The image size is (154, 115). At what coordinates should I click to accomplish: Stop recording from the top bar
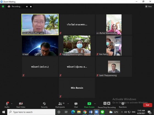(x=31, y=7)
